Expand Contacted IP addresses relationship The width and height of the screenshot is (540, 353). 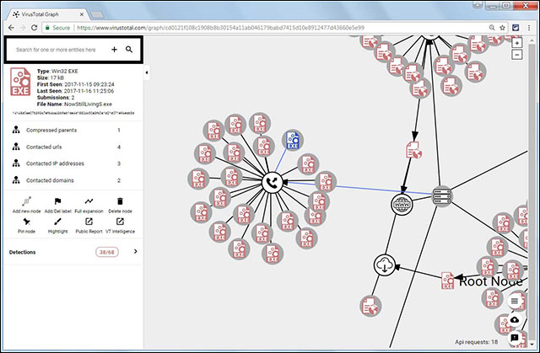coord(73,163)
